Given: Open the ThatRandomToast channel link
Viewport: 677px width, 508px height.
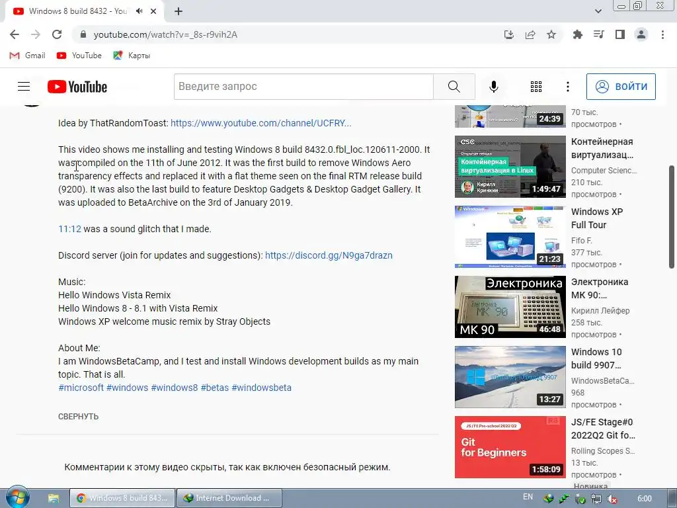Looking at the screenshot, I should (x=260, y=123).
